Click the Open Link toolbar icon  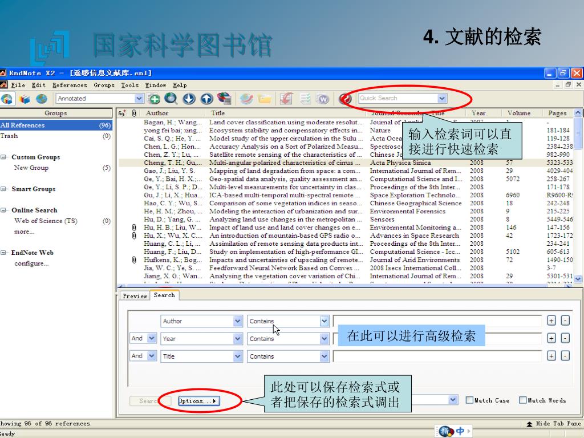click(x=246, y=99)
